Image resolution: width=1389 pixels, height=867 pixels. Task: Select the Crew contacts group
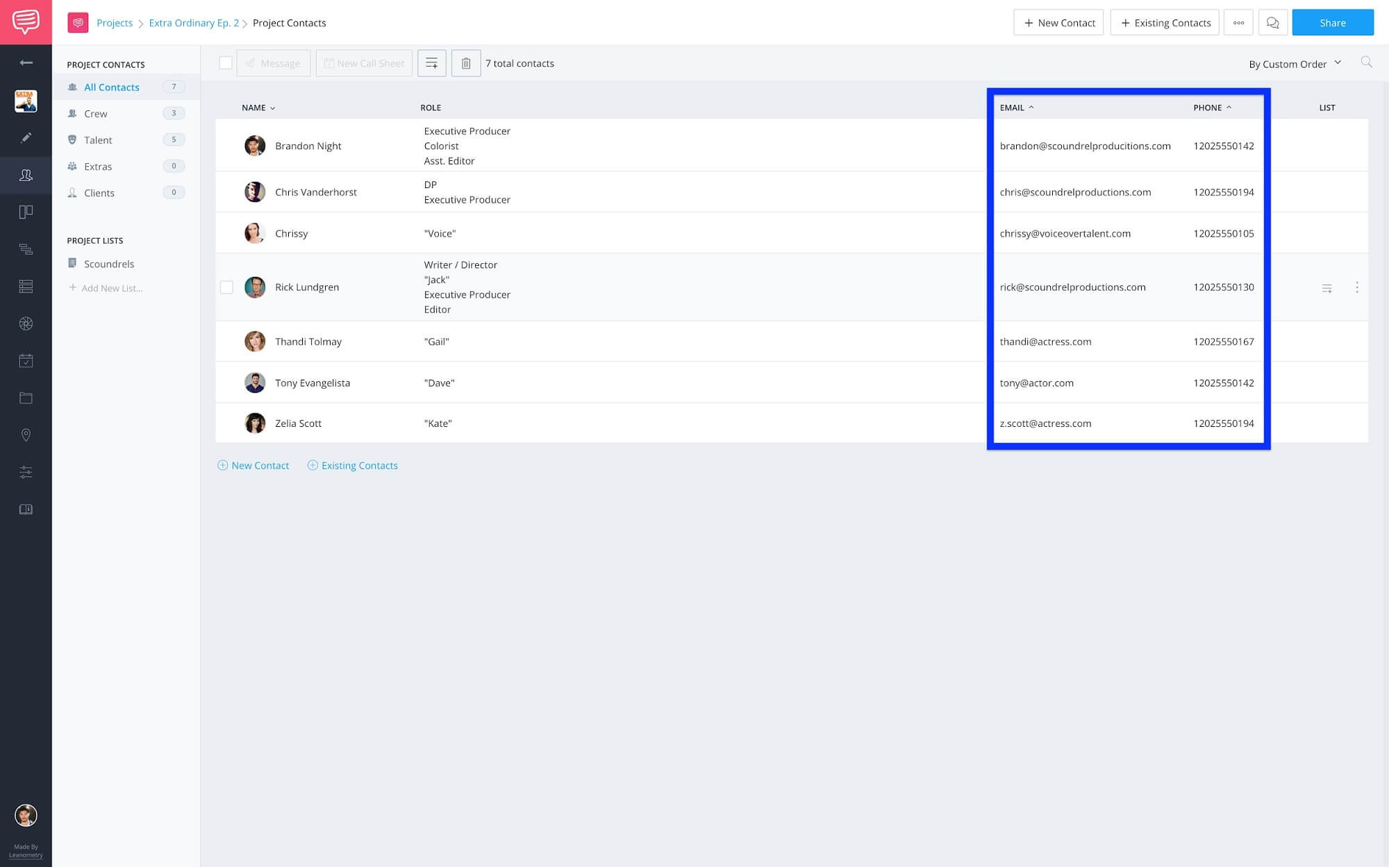click(x=126, y=113)
